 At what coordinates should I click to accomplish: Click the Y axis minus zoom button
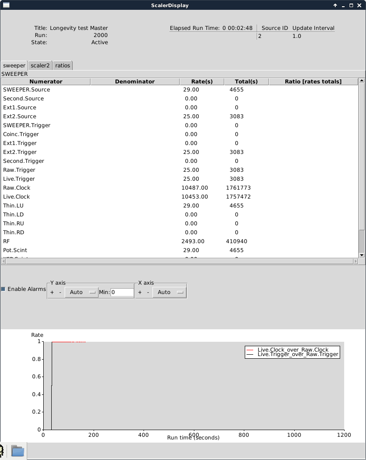(60, 292)
